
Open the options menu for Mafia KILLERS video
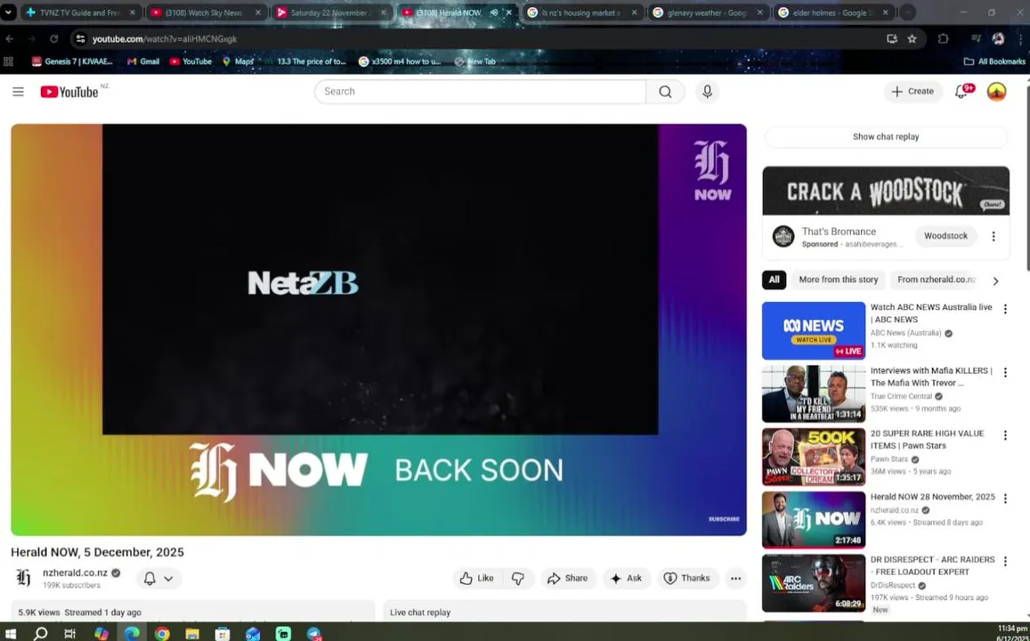pos(1005,372)
